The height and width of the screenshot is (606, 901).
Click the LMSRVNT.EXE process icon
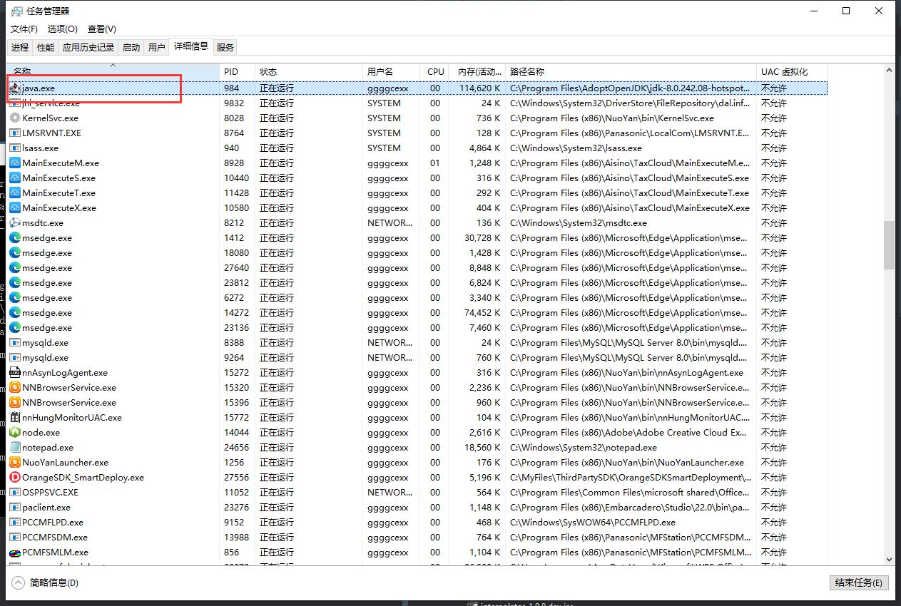pos(15,133)
